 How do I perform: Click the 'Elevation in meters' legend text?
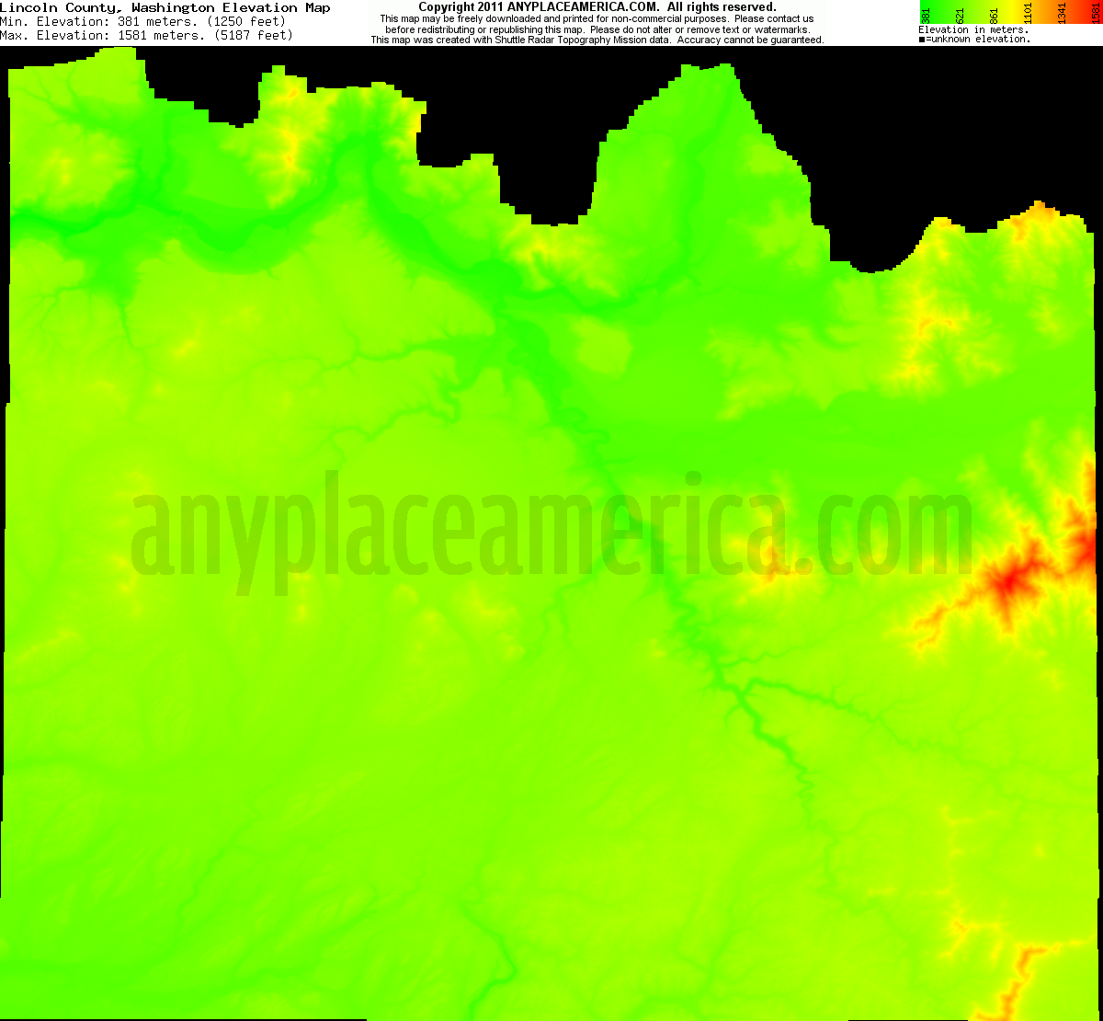point(974,29)
